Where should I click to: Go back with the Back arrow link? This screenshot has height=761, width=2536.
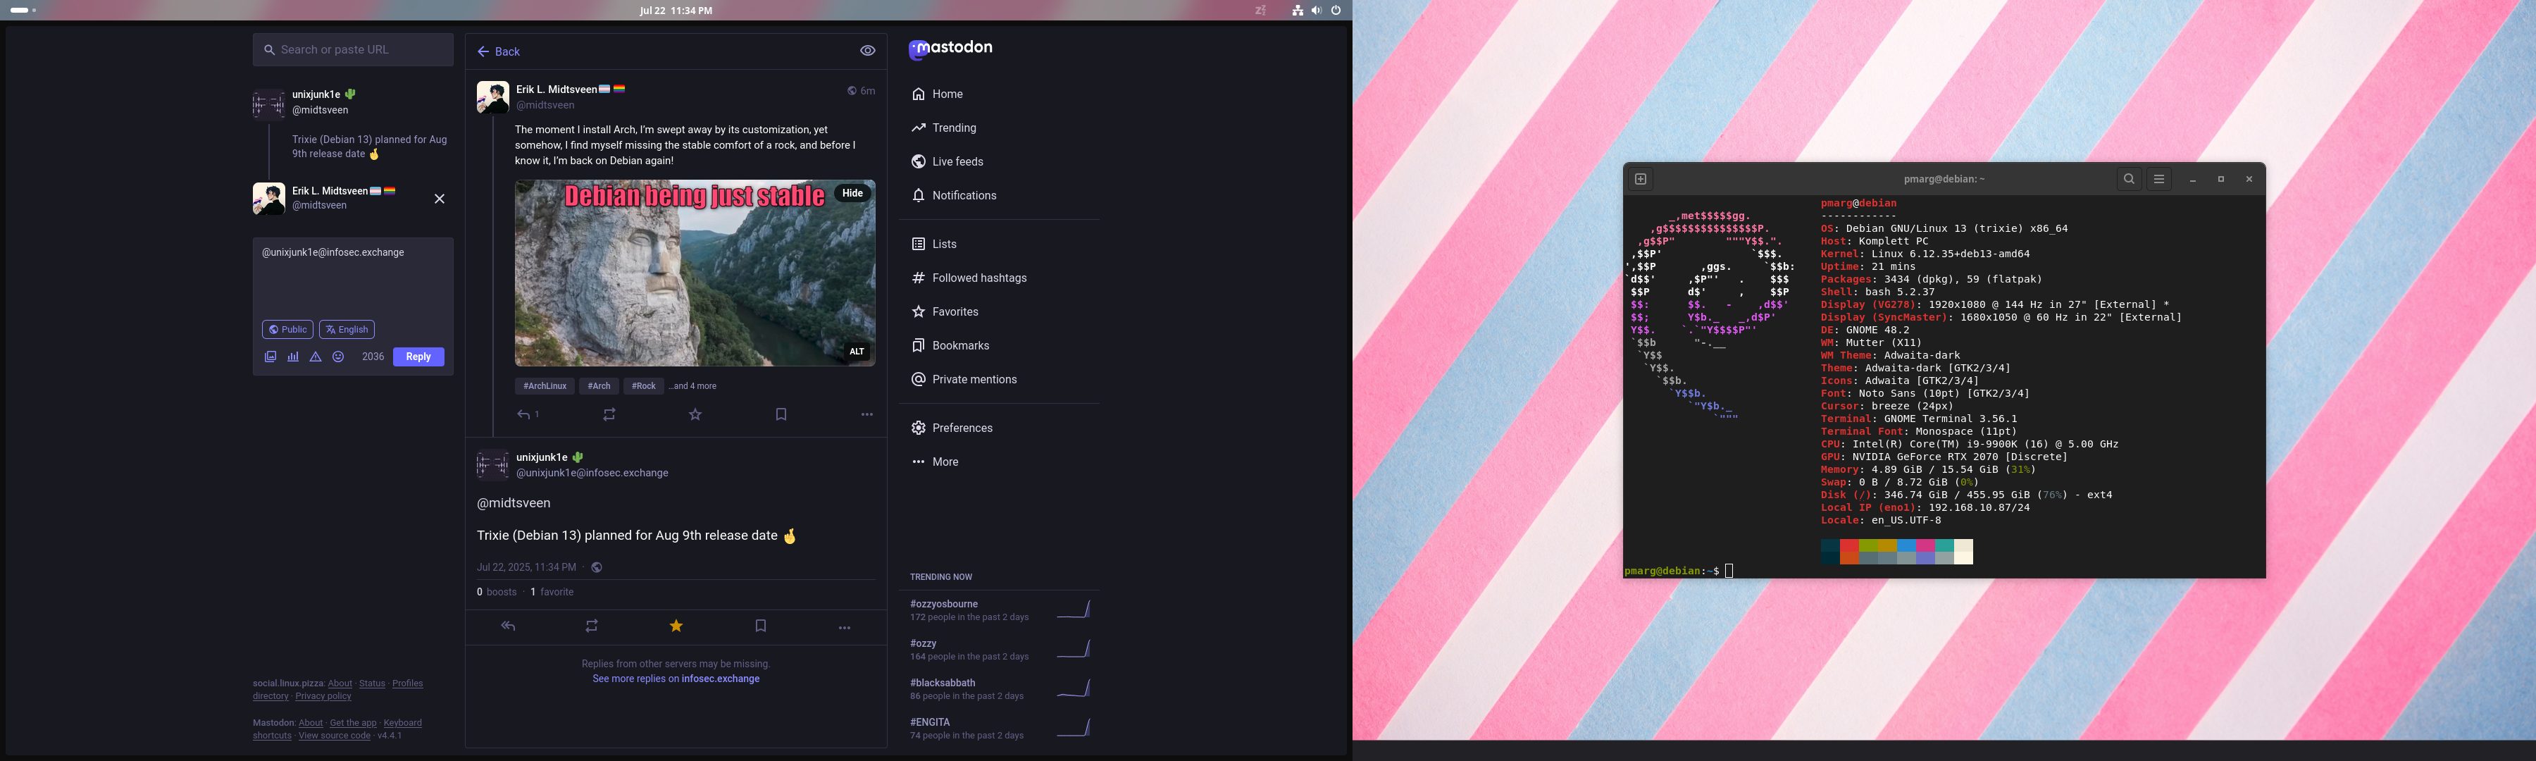(498, 51)
